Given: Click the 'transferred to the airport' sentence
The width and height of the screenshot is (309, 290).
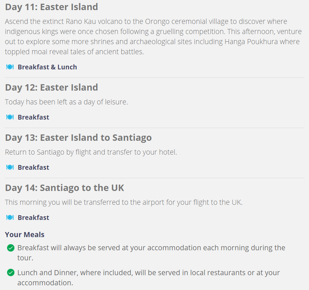Looking at the screenshot, I should click(x=124, y=202).
